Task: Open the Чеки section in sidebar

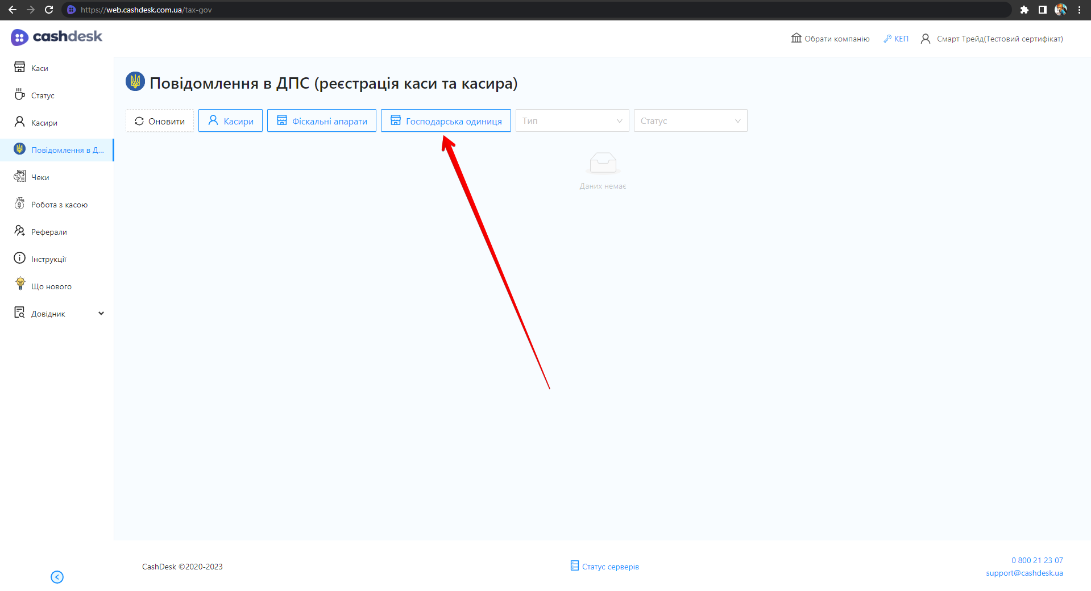Action: pos(40,177)
